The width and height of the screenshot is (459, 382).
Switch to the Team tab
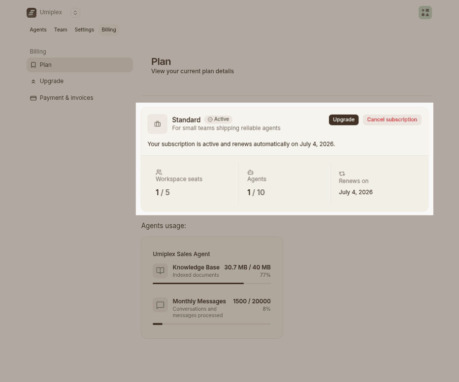click(x=61, y=29)
